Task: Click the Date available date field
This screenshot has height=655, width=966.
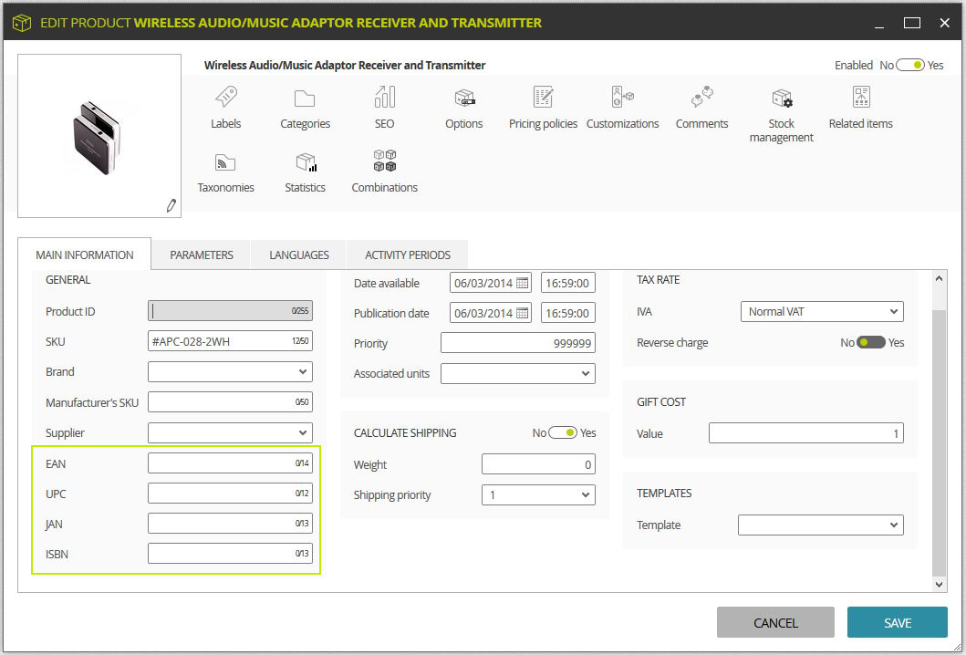Action: pos(491,283)
